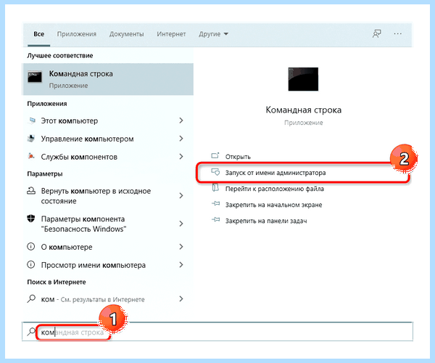Screen dimensions: 435x363
Task: Click the admin shield icon for Запуск от имени
Action: (215, 172)
